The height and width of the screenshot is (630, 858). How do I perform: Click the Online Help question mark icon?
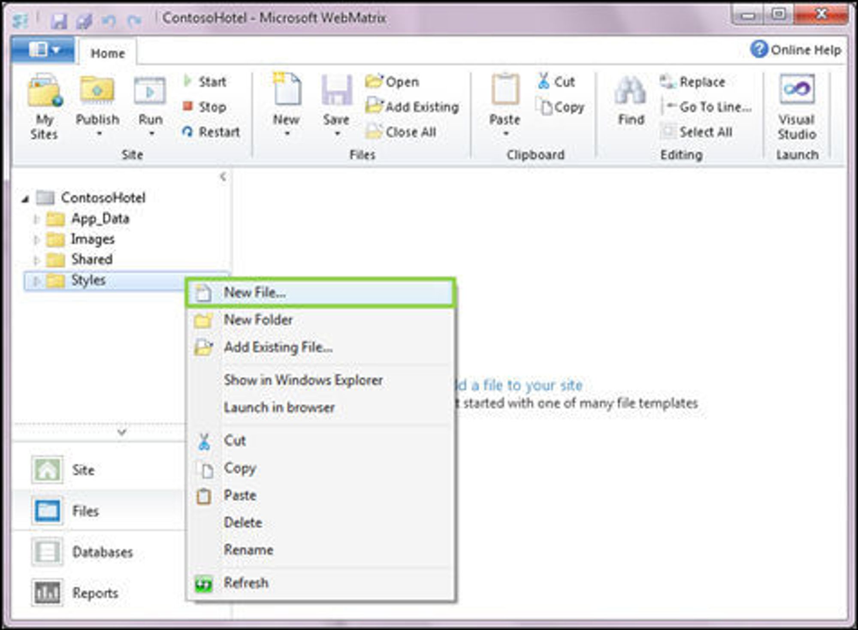758,49
